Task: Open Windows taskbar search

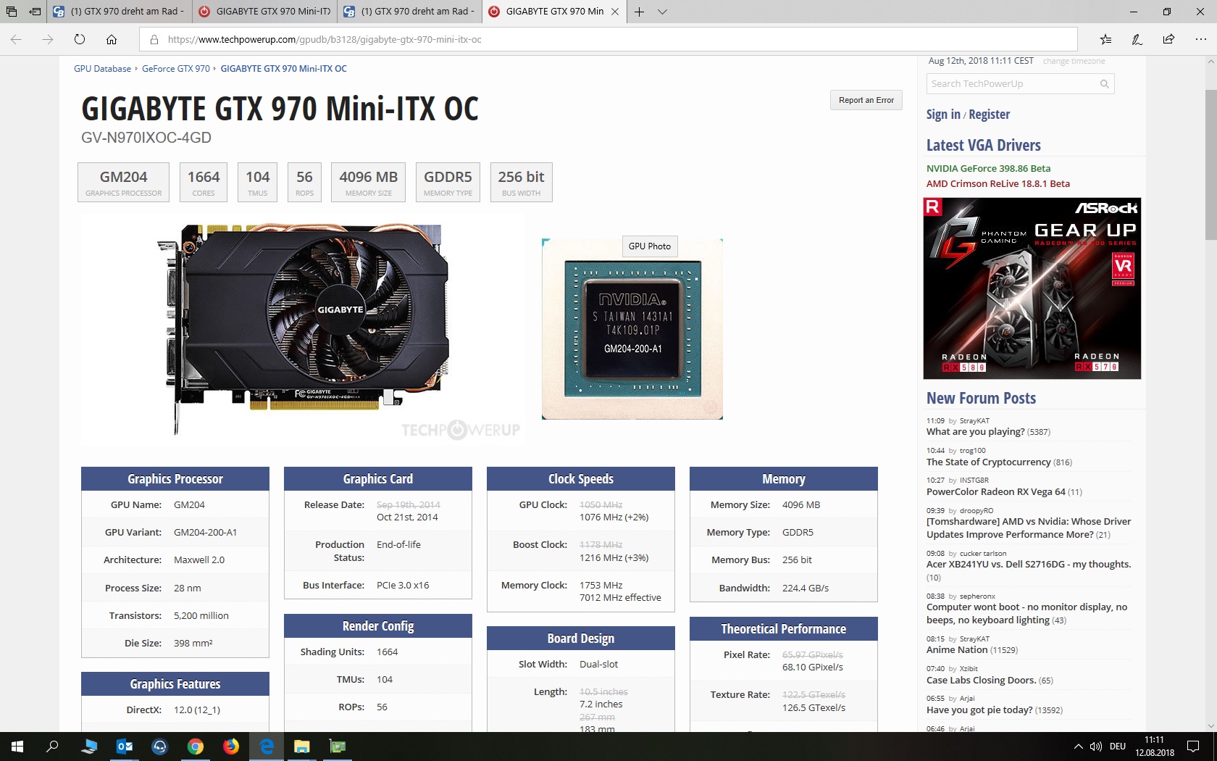Action: coord(52,746)
